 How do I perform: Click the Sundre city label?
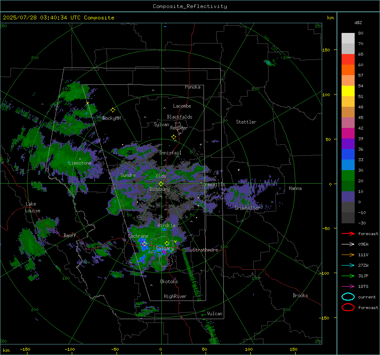point(128,175)
